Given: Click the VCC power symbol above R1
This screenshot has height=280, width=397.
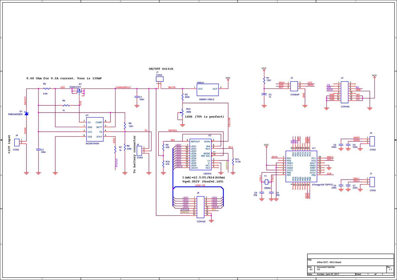Looking at the screenshot, I should [x=264, y=69].
